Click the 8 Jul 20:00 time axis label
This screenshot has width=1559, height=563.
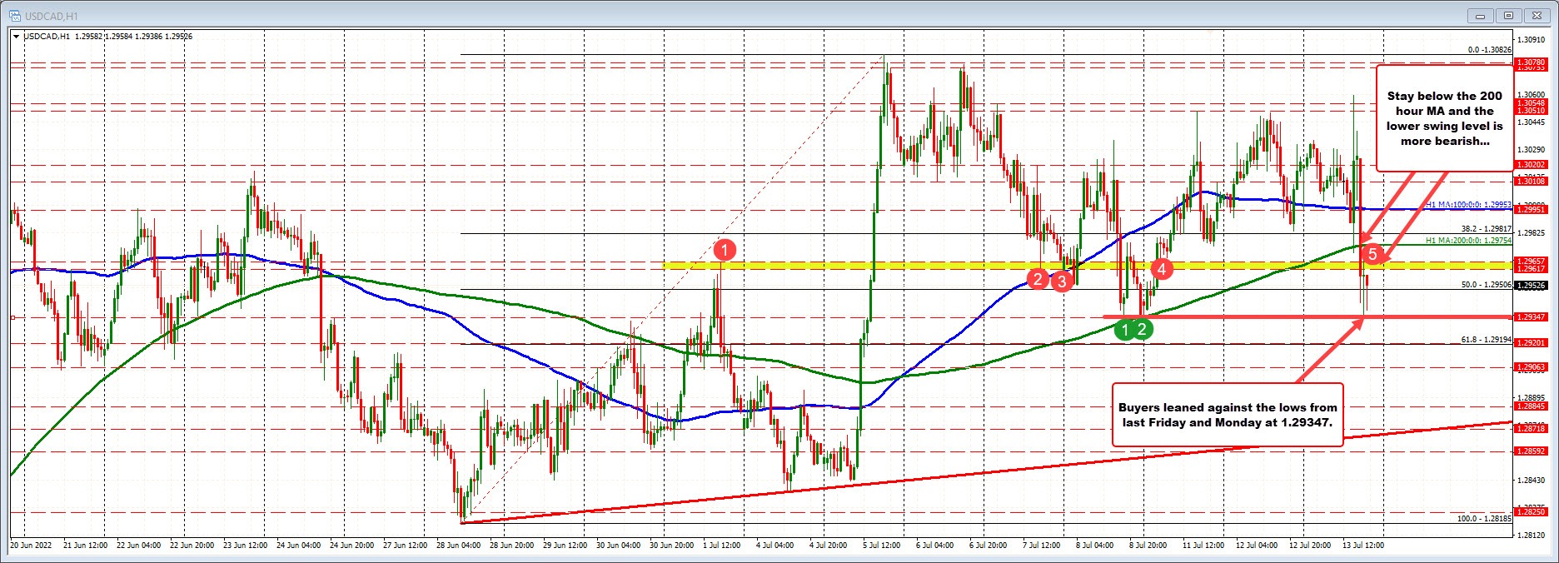(1147, 546)
